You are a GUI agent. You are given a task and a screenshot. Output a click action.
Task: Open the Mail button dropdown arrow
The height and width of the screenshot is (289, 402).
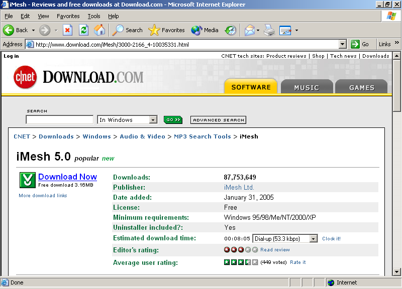click(258, 30)
